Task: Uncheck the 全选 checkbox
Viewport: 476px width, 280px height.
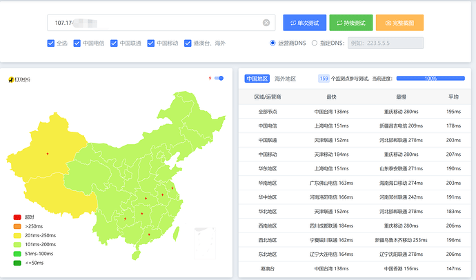Action: pyautogui.click(x=50, y=43)
